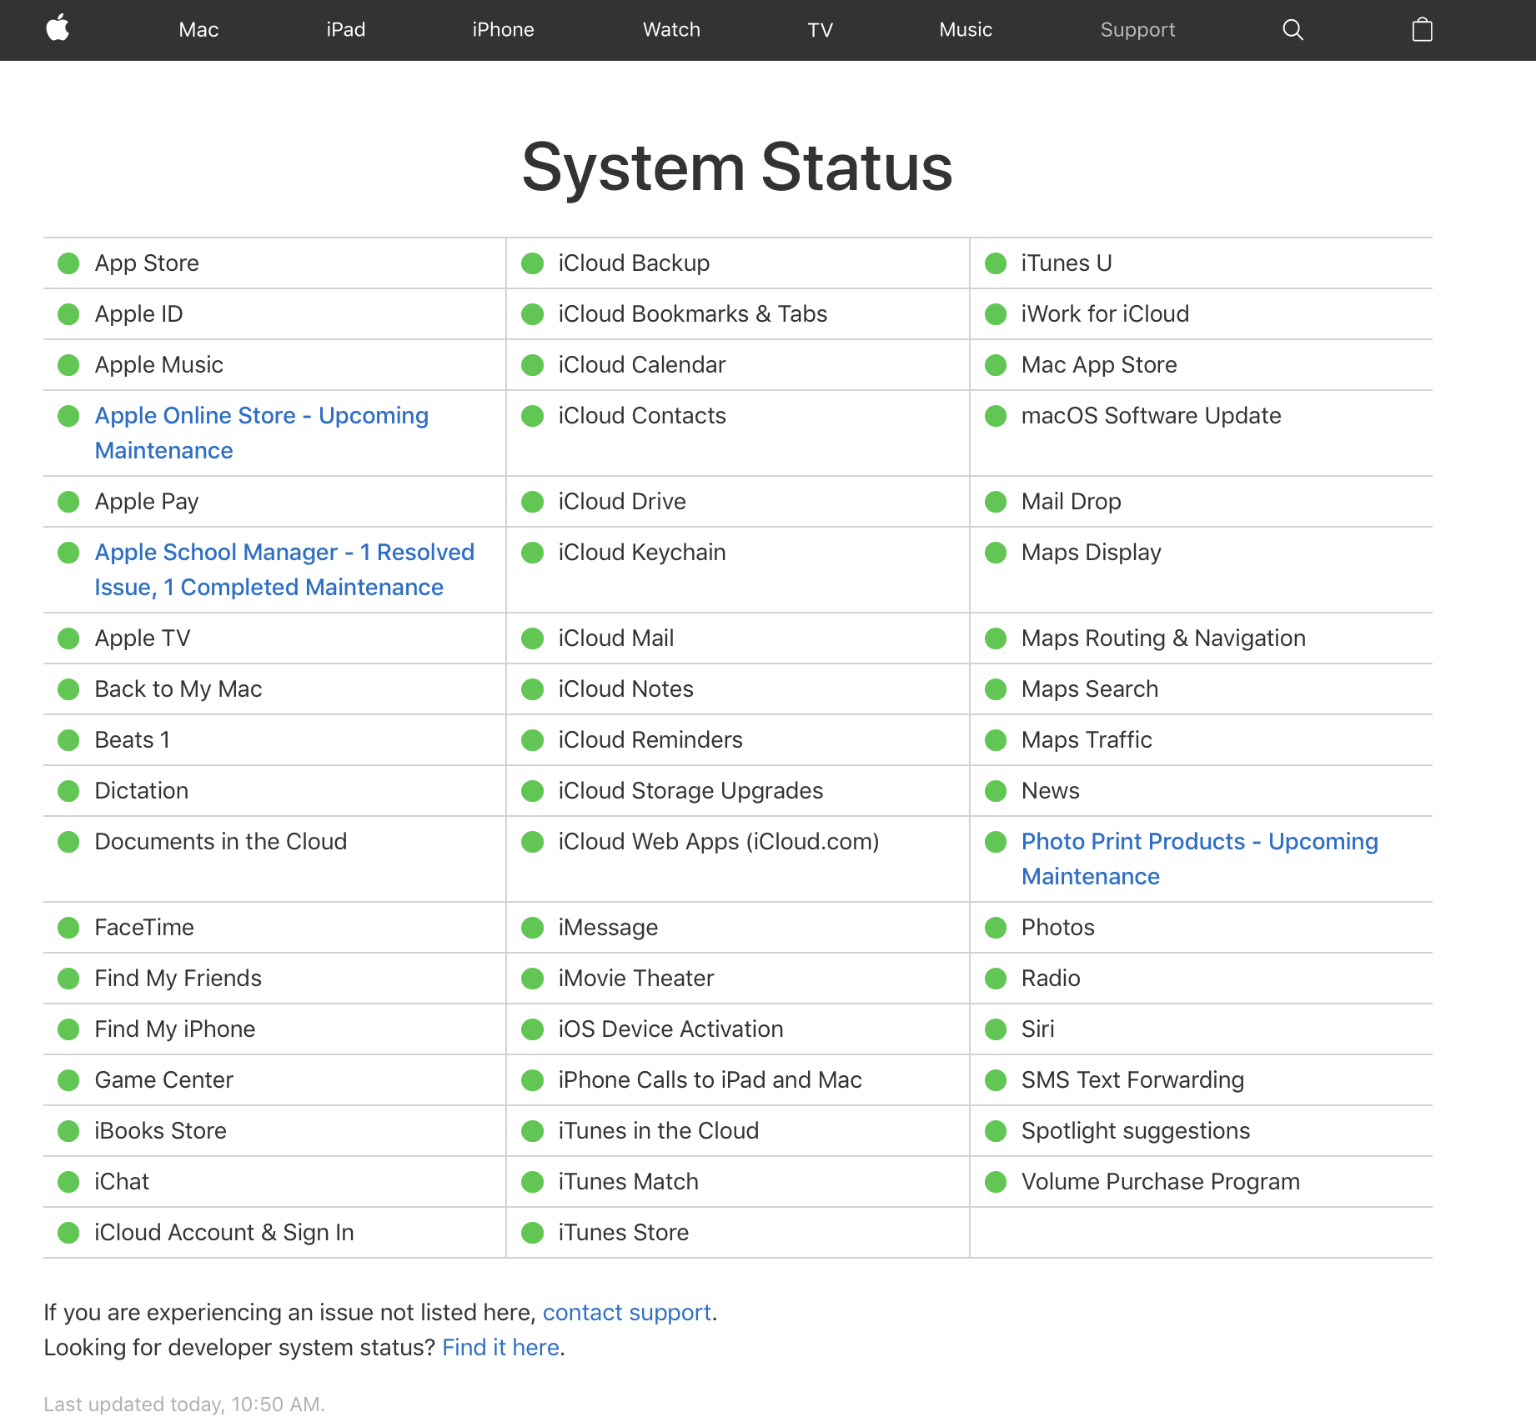Select the Watch navigation item
This screenshot has height=1422, width=1536.
click(x=670, y=29)
